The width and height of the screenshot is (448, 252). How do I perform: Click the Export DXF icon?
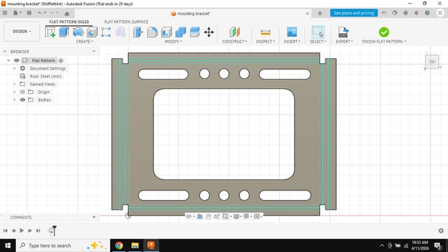pyautogui.click(x=344, y=32)
